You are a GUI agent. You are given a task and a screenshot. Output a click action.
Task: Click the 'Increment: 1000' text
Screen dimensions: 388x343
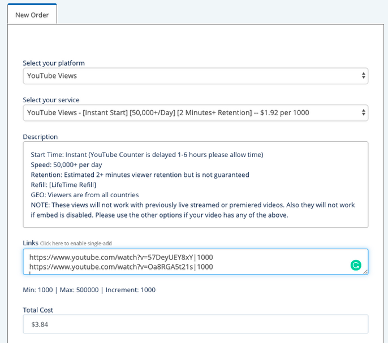click(131, 290)
